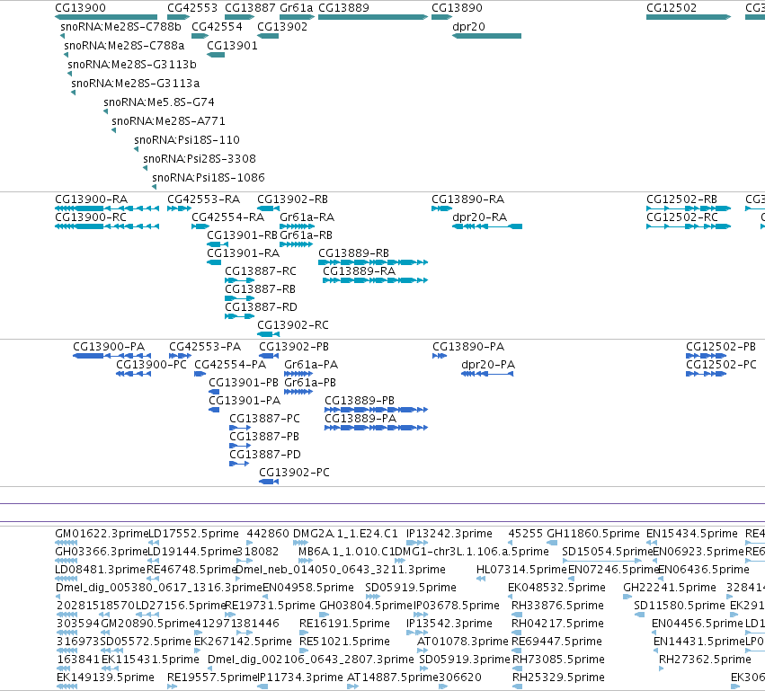
Task: Click protein CG13890-PA
Action: click(x=440, y=356)
